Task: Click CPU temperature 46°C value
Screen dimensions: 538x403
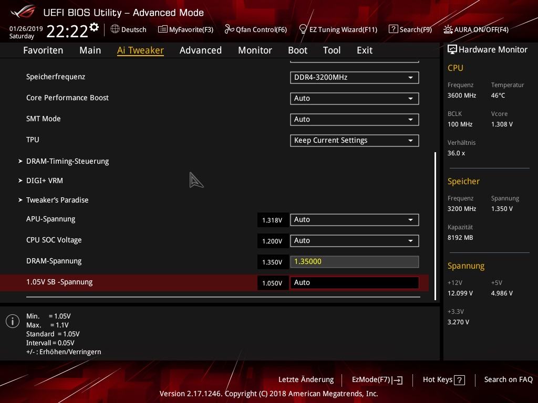Action: 498,96
